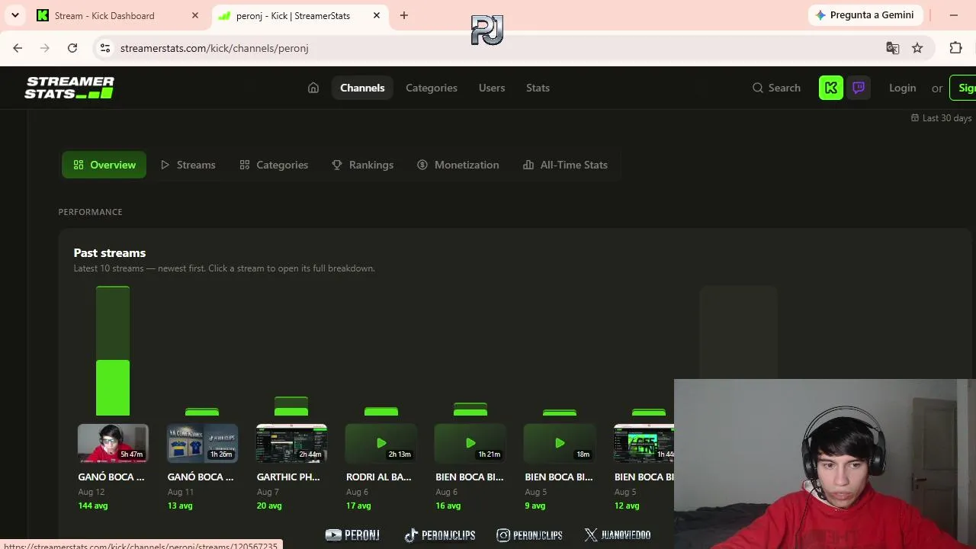976x549 pixels.
Task: Open the browser extensions puzzle icon
Action: [x=955, y=48]
